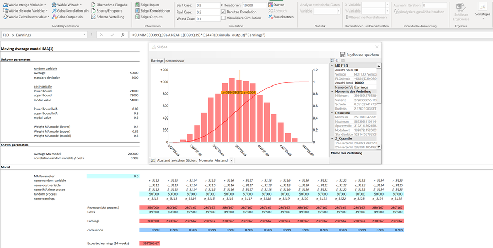Close the $D$44 results window
Screen dimensions: 493x248
(x=377, y=47)
